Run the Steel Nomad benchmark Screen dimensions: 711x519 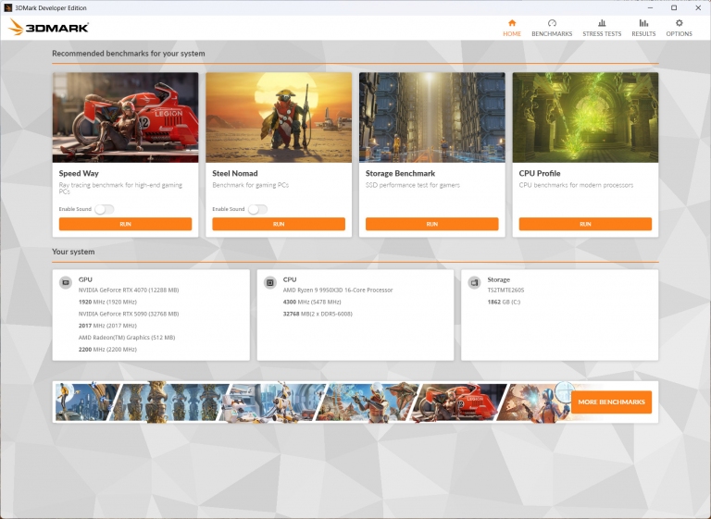point(279,224)
